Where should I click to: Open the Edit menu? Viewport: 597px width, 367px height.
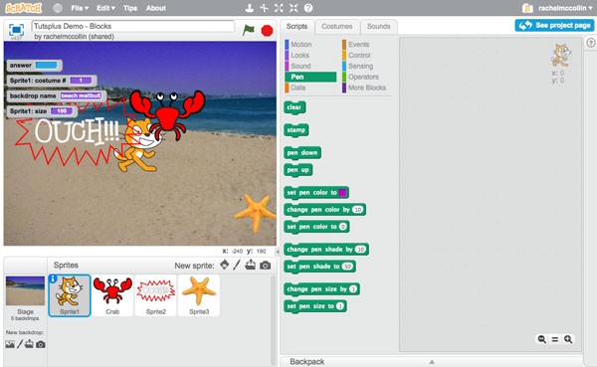tap(105, 8)
